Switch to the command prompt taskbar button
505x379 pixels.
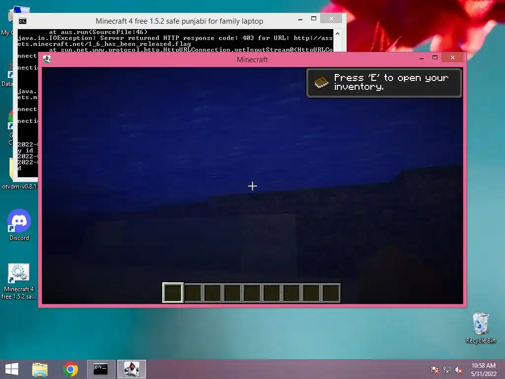tap(101, 369)
